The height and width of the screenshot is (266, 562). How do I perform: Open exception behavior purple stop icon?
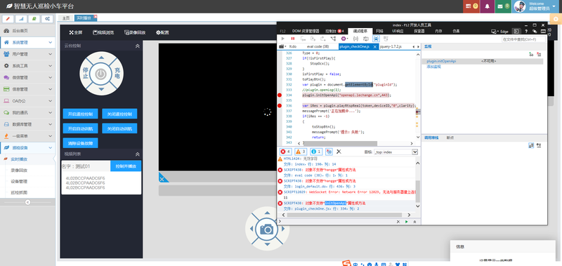(344, 39)
